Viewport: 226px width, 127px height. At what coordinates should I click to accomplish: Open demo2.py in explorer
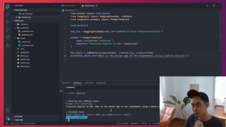click(x=25, y=59)
